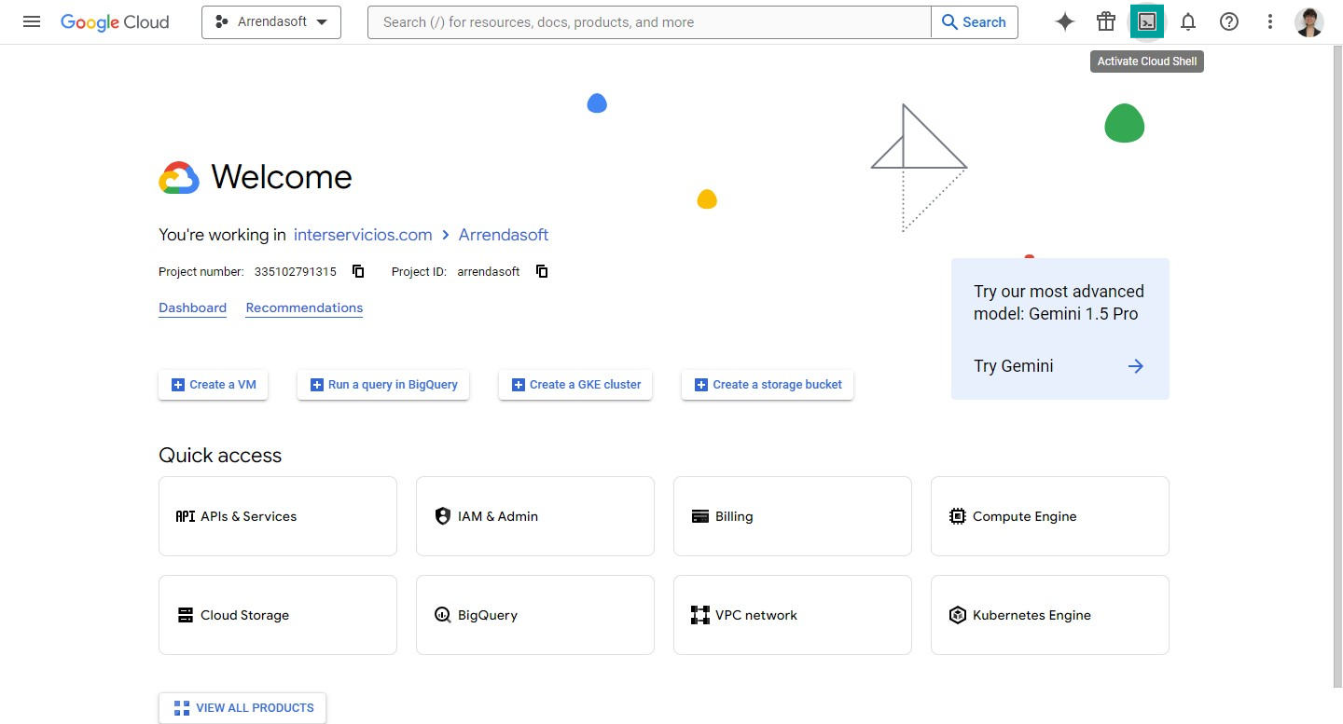Open the notifications bell
The width and height of the screenshot is (1343, 724).
(1188, 21)
